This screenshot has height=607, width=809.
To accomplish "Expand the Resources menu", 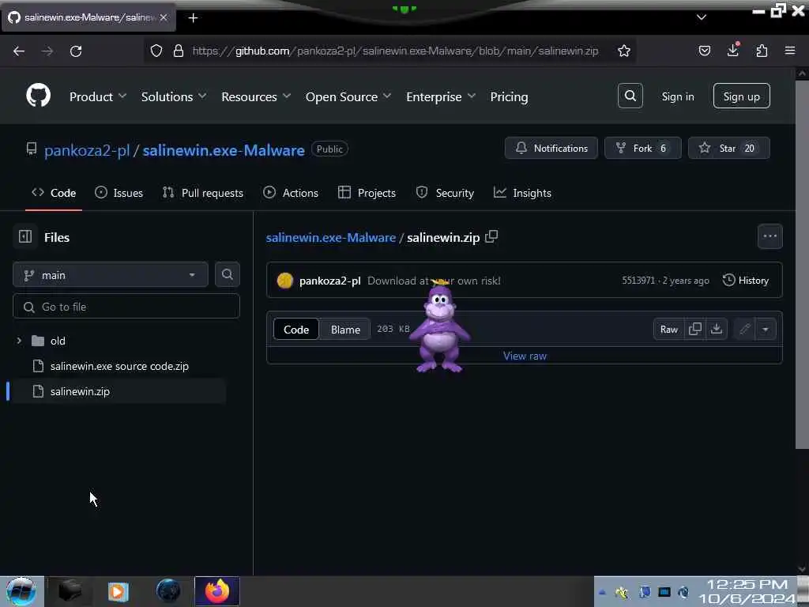I will pos(256,96).
